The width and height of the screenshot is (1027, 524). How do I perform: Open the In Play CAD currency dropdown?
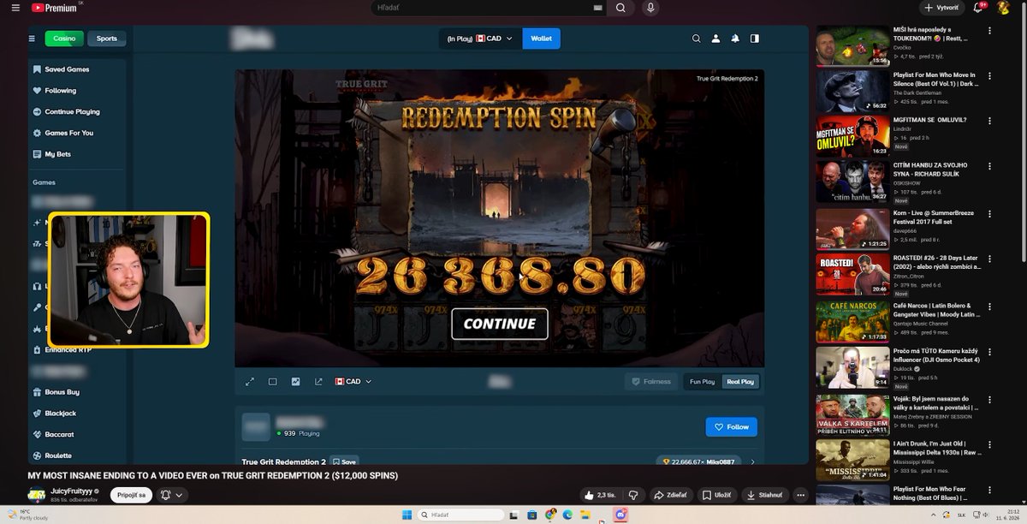(x=480, y=39)
